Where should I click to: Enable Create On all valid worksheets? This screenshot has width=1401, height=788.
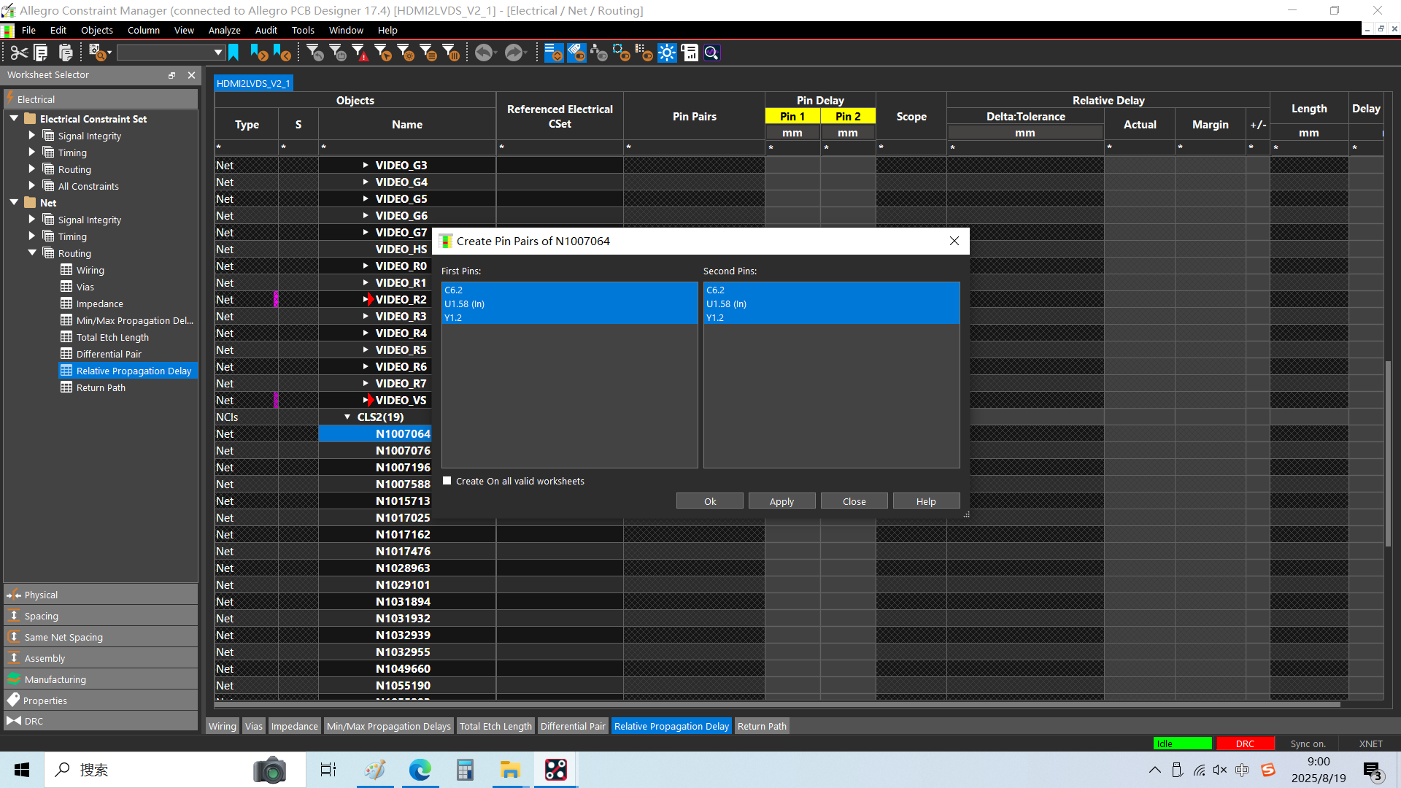coord(447,481)
